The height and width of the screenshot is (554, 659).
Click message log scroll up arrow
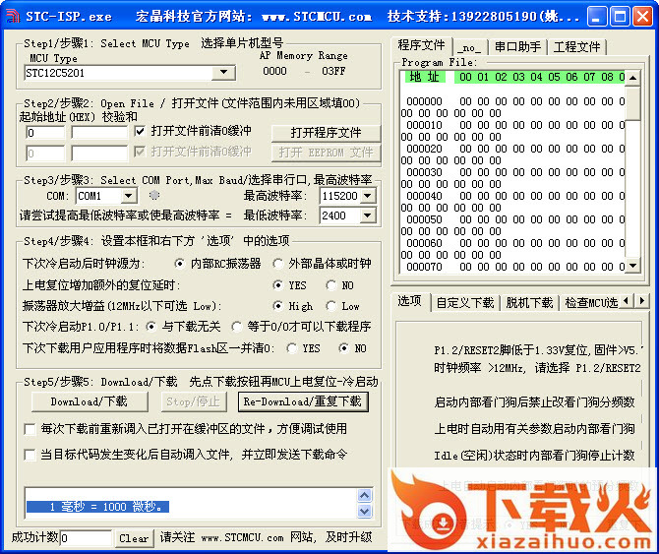point(364,495)
